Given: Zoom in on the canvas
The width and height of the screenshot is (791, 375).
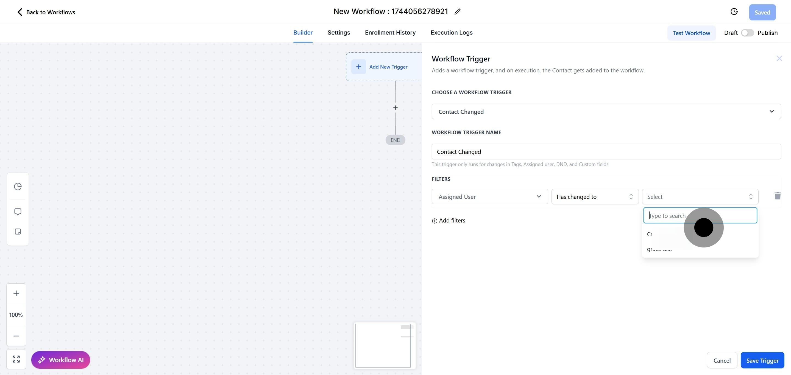Looking at the screenshot, I should coord(16,293).
